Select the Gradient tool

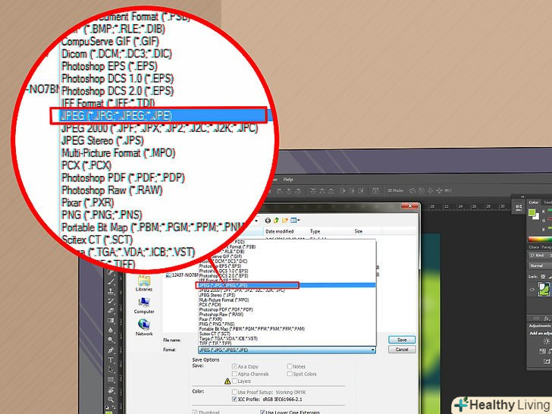click(x=111, y=321)
